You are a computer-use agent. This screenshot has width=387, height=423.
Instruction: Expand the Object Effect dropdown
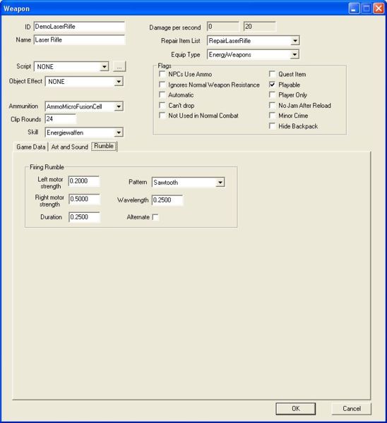click(x=119, y=82)
